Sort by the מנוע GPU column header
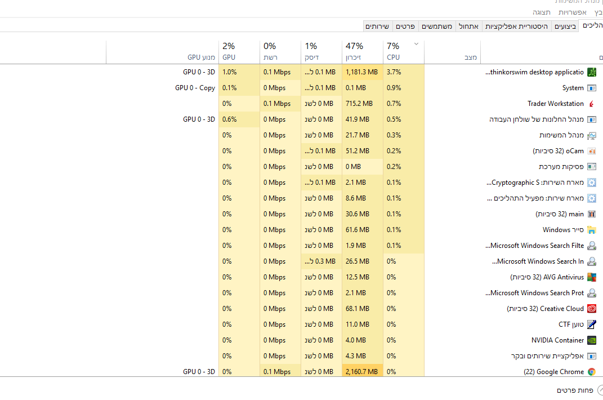The height and width of the screenshot is (400, 603). pyautogui.click(x=162, y=52)
